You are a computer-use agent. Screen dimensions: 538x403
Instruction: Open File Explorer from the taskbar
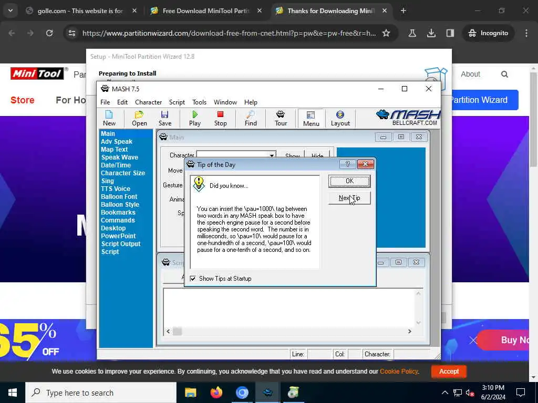[190, 393]
